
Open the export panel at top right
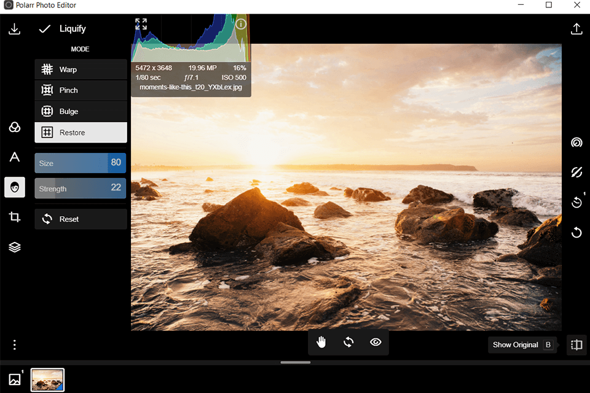tap(576, 28)
